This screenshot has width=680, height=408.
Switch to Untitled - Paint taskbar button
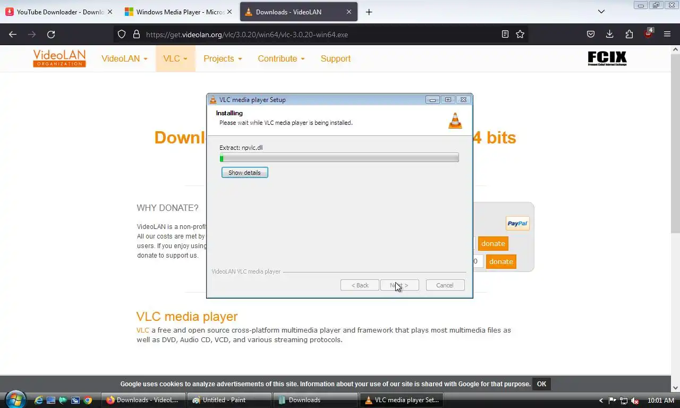click(231, 400)
